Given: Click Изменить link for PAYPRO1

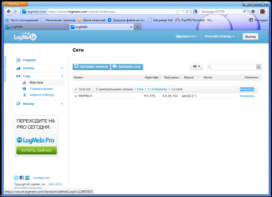Looking at the screenshot, I should [x=247, y=96].
